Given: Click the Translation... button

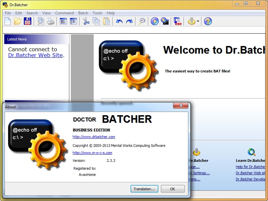Looking at the screenshot, I should pyautogui.click(x=144, y=189).
